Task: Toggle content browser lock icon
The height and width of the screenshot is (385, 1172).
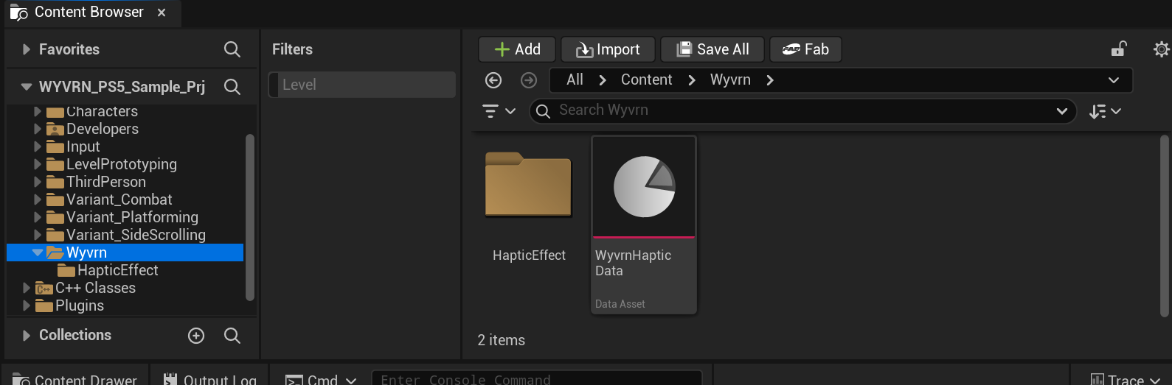Action: [1119, 49]
